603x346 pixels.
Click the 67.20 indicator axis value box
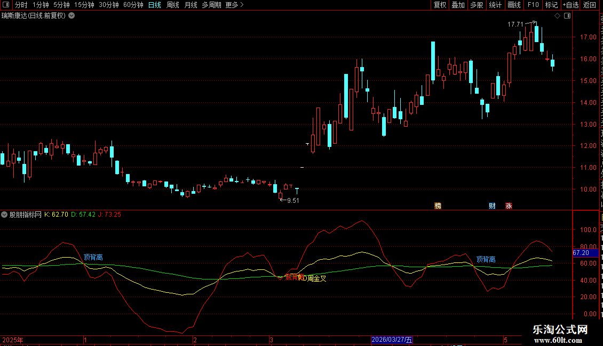coord(585,253)
